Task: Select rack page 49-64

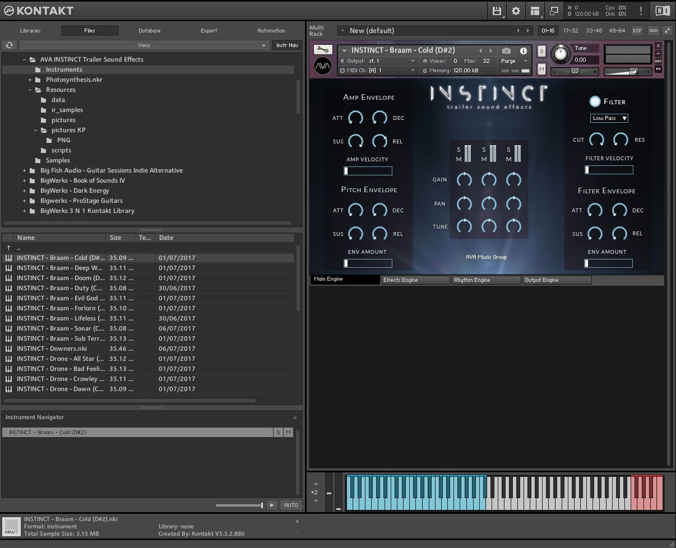Action: tap(617, 31)
